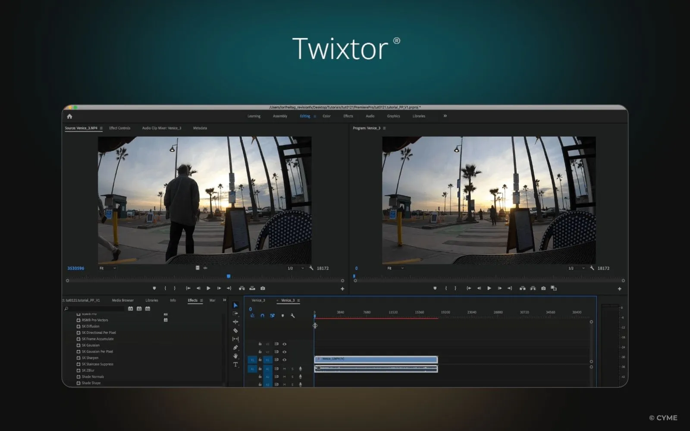
Task: Mute the A1 audio track
Action: [x=285, y=369]
